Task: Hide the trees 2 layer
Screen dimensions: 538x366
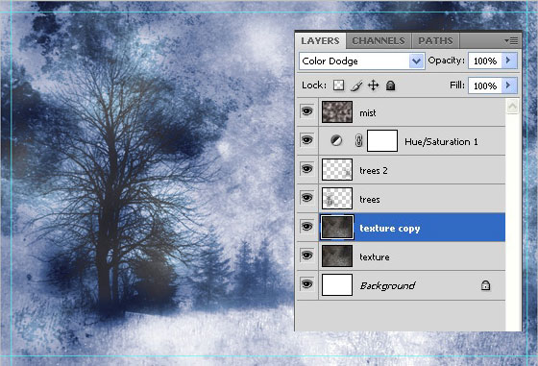Action: [x=307, y=169]
